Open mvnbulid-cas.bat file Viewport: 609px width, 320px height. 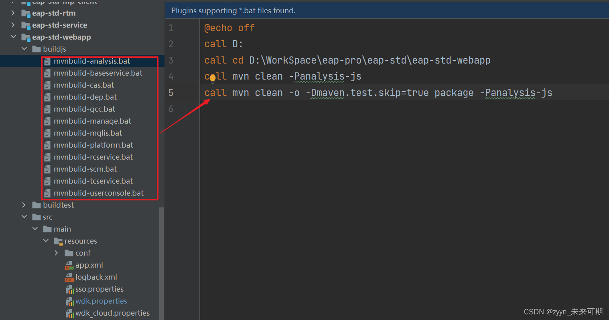pos(84,85)
